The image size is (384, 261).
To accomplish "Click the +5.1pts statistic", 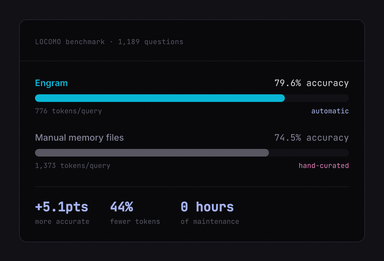I will [61, 207].
